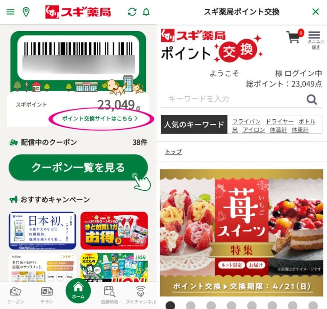Screen dimensions: 327x309
Task: Tap the store location pin icon
Action: tap(26, 12)
